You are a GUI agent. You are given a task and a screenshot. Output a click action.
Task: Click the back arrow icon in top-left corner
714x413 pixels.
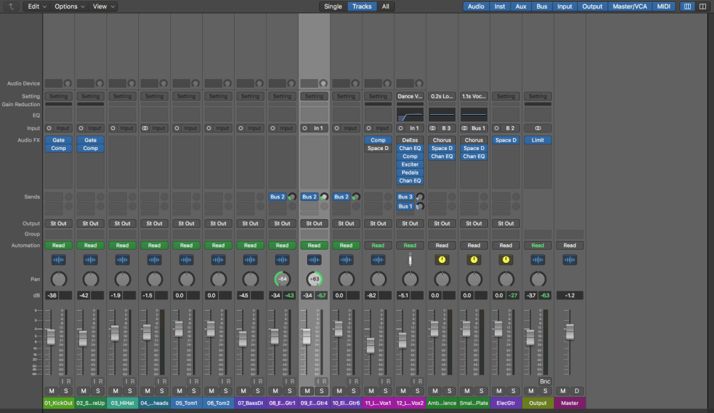(11, 7)
